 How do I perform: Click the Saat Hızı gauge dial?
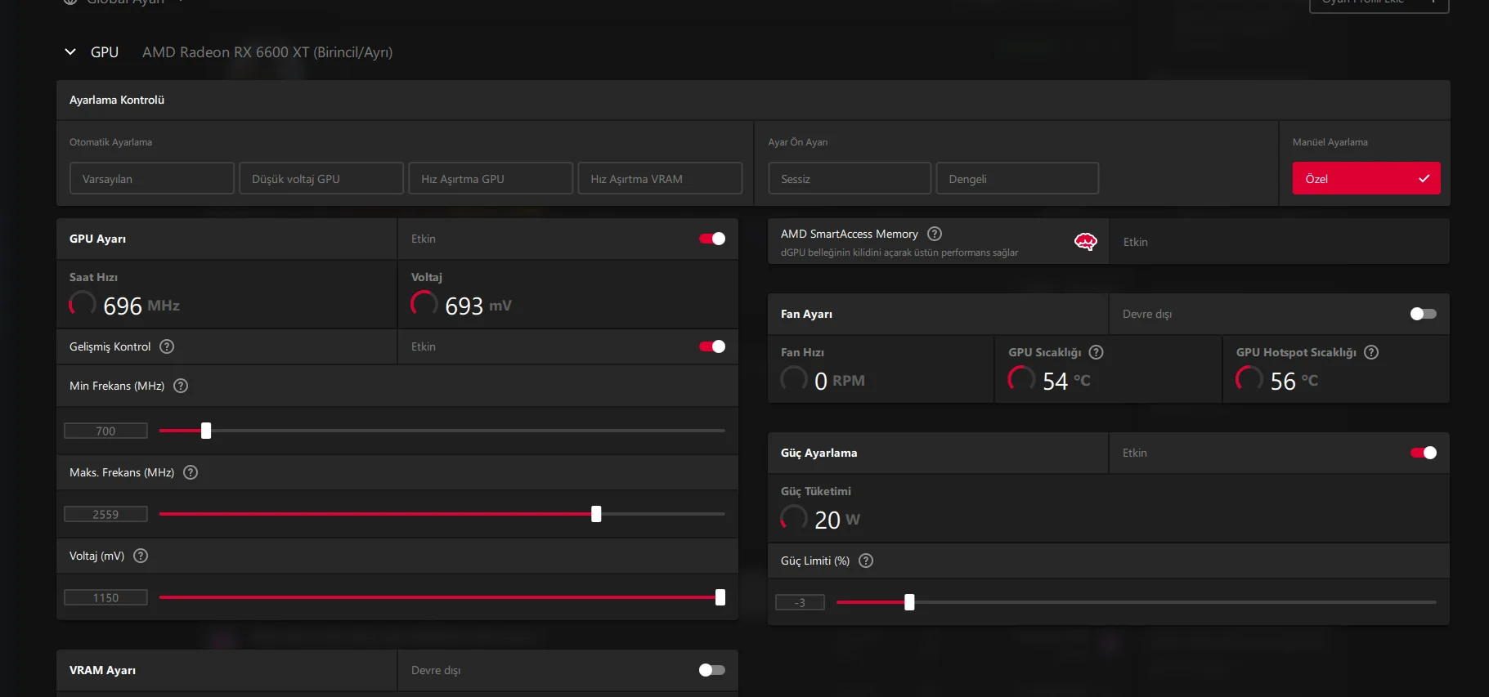click(83, 305)
